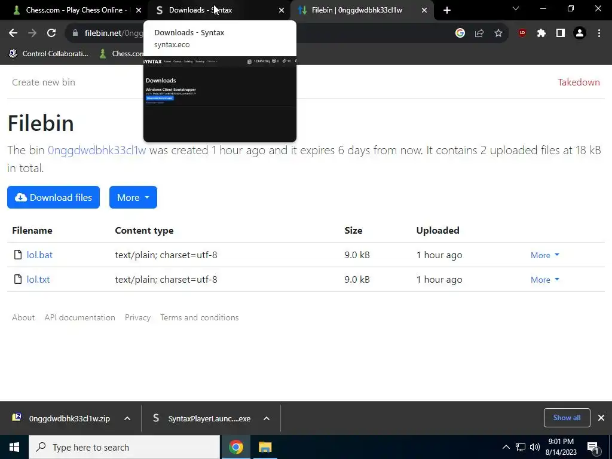612x459 pixels.
Task: Open the lol.bat file link
Action: [x=39, y=255]
